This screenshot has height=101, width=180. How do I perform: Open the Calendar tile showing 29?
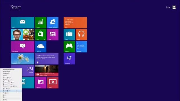coord(28,71)
